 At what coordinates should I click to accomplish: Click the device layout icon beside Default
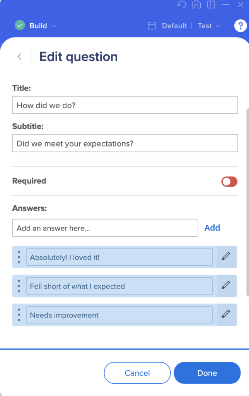(152, 26)
